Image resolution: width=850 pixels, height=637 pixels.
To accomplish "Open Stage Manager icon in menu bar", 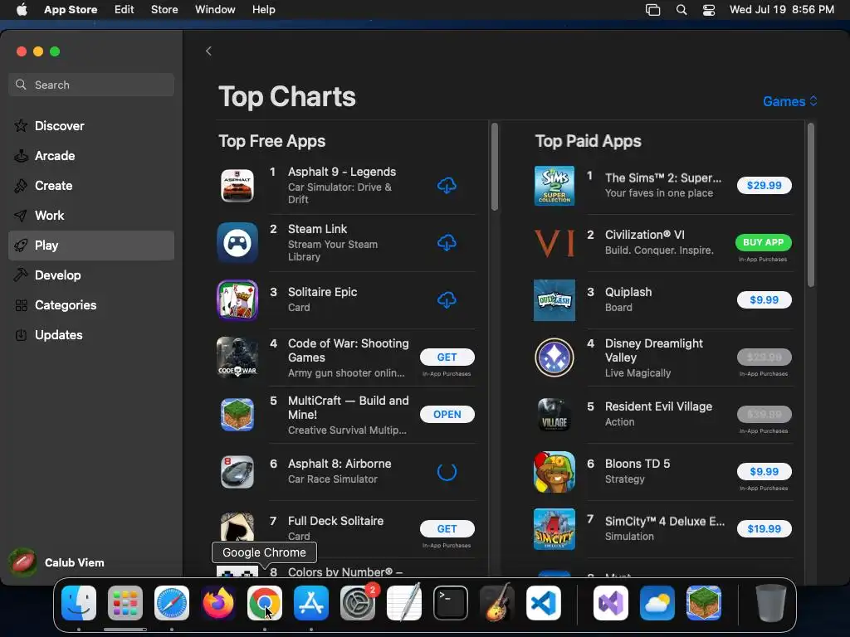I will (x=652, y=10).
